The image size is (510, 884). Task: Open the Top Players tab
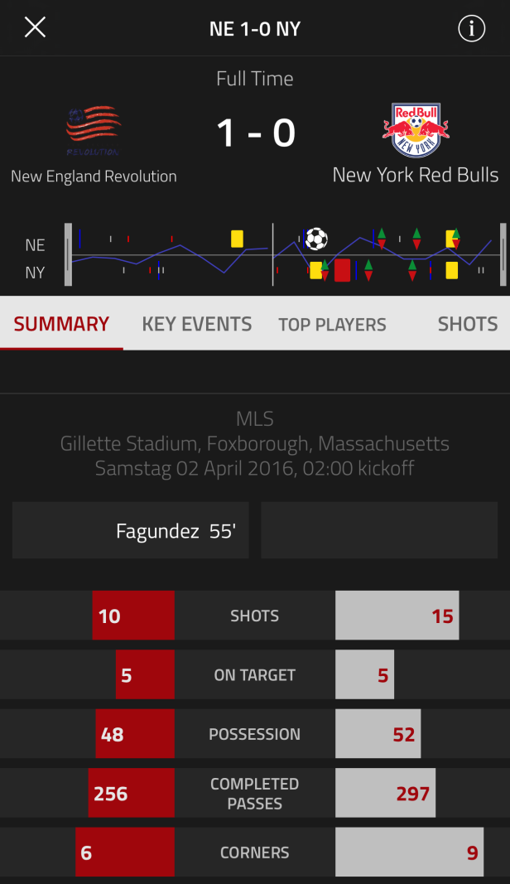[332, 325]
